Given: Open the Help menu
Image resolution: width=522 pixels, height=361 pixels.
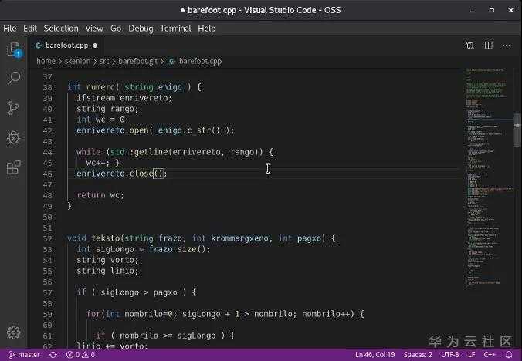Looking at the screenshot, I should (x=207, y=29).
